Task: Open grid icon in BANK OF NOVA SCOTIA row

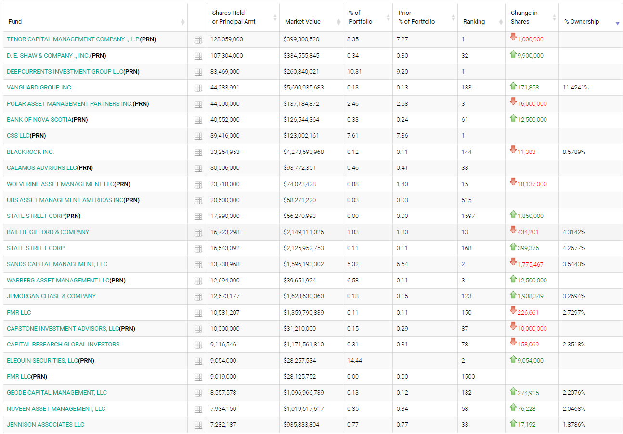Action: click(x=198, y=120)
